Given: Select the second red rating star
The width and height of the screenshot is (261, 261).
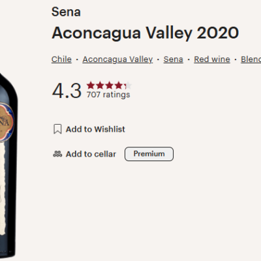Looking at the screenshot, I should click(x=100, y=85).
